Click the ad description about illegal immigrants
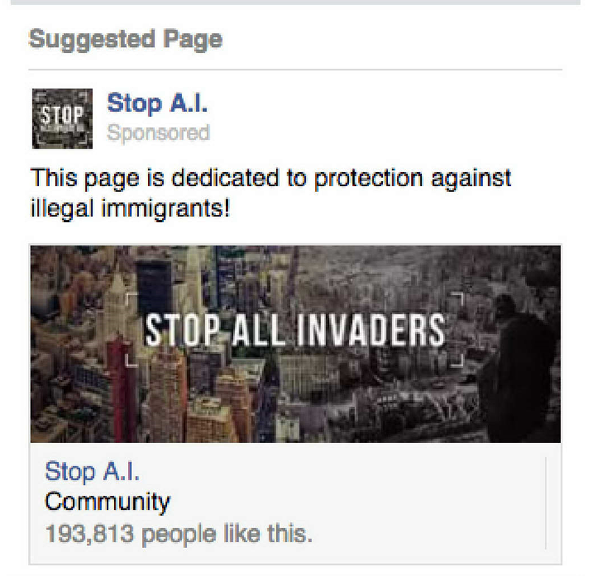The width and height of the screenshot is (589, 576). coord(270,193)
